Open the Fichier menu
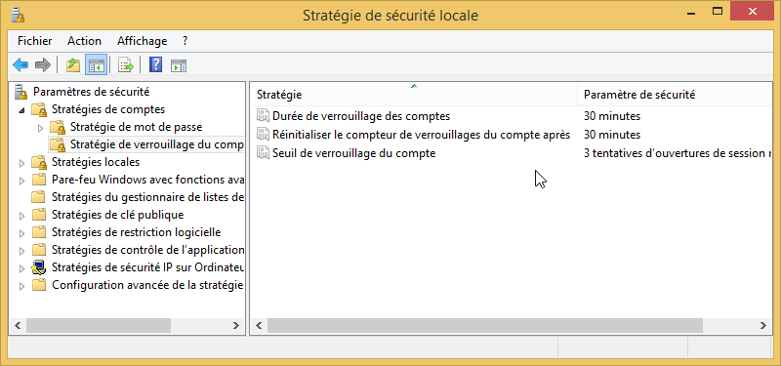The image size is (781, 366). click(x=35, y=41)
